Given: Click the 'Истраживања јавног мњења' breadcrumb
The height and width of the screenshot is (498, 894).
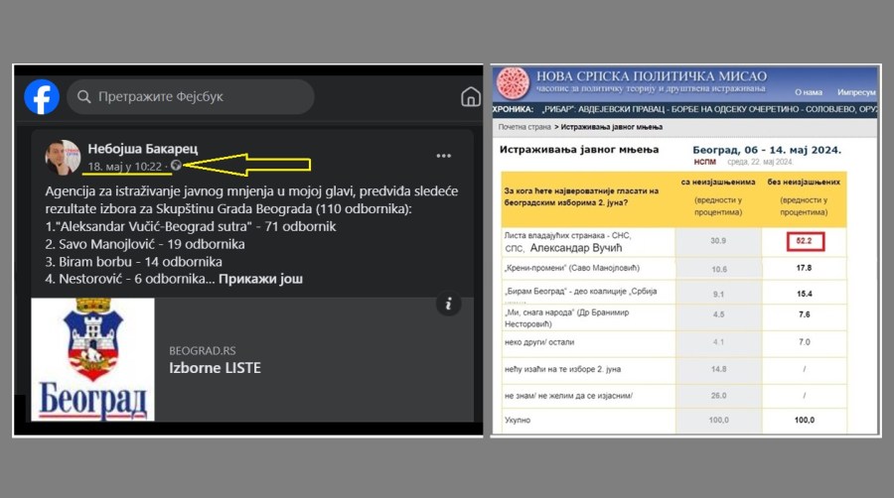Looking at the screenshot, I should tap(610, 127).
